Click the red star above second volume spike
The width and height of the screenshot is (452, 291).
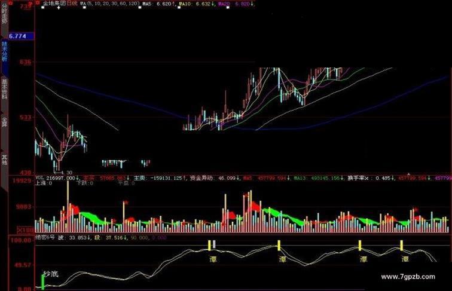126,202
